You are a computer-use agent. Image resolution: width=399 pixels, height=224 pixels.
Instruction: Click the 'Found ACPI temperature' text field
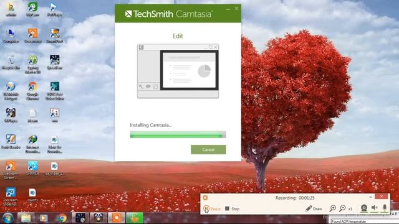click(364, 222)
